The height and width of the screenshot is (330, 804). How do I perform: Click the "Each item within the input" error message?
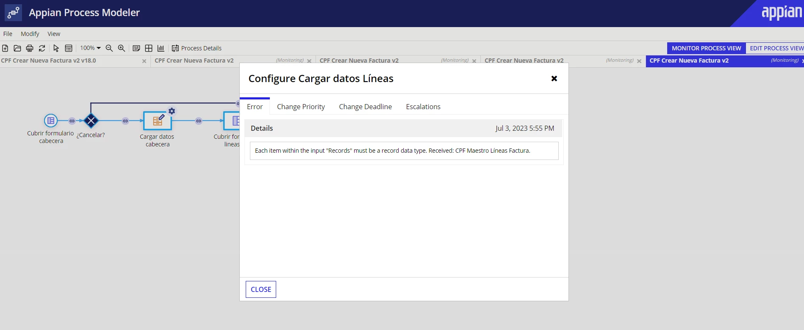click(x=392, y=151)
